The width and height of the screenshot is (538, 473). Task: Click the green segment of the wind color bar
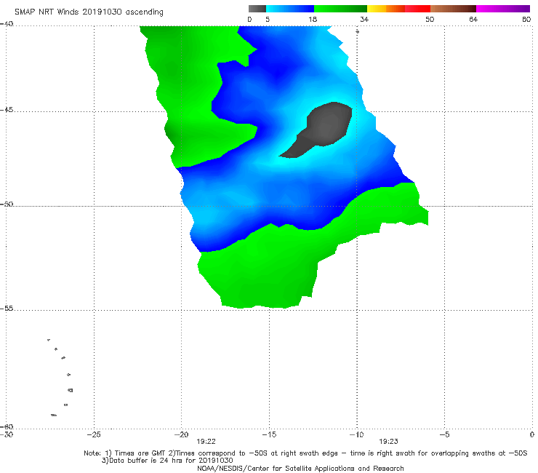click(x=340, y=9)
